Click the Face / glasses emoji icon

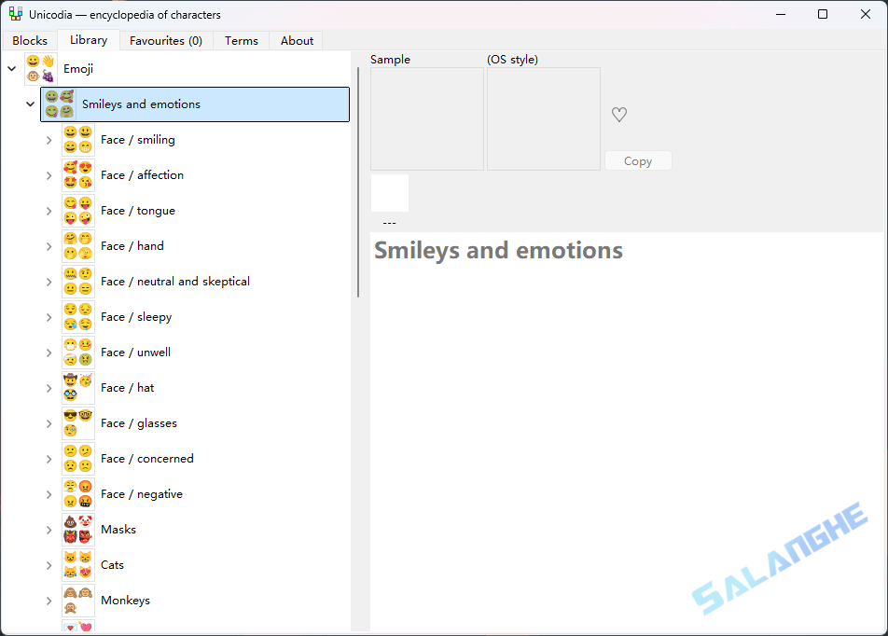(77, 423)
